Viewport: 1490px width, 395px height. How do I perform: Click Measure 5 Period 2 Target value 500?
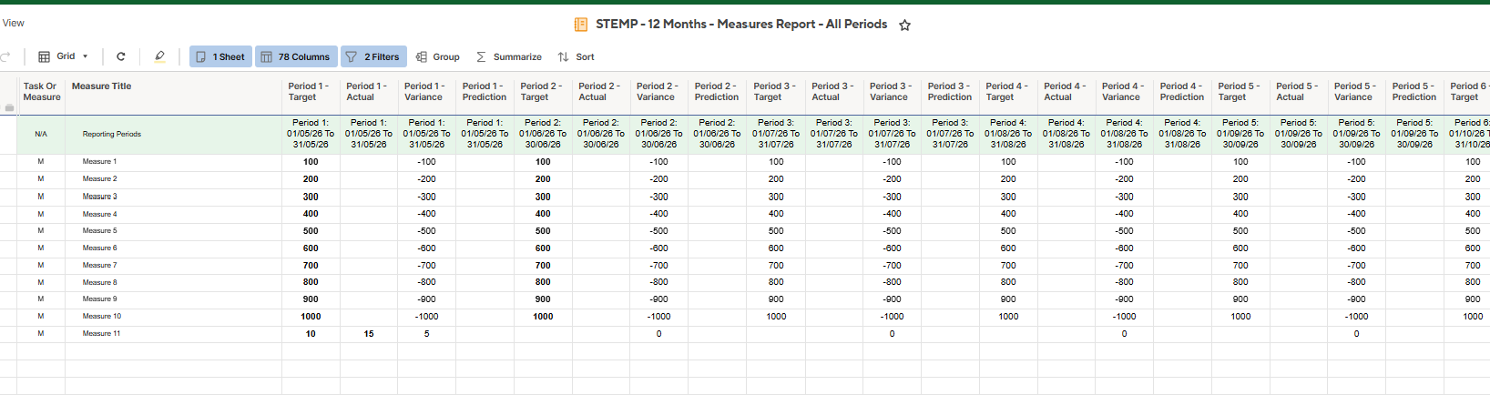(x=543, y=231)
